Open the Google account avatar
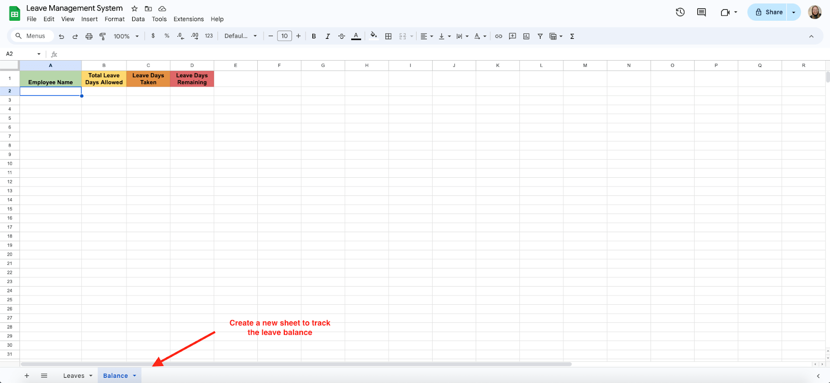830x383 pixels. pyautogui.click(x=815, y=12)
